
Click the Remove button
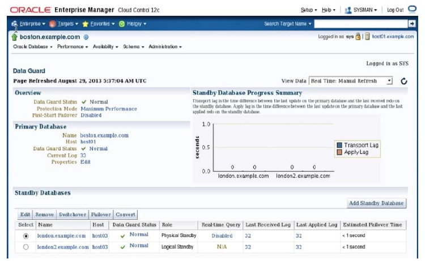[x=44, y=215]
